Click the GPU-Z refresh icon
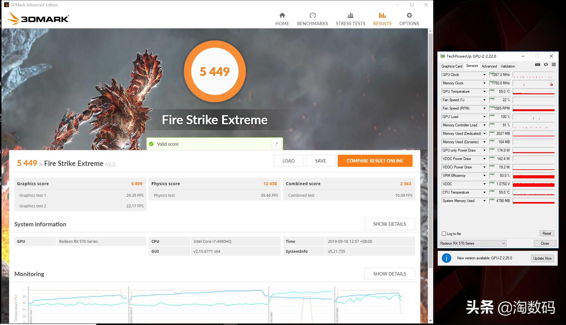The image size is (566, 325). [x=546, y=65]
